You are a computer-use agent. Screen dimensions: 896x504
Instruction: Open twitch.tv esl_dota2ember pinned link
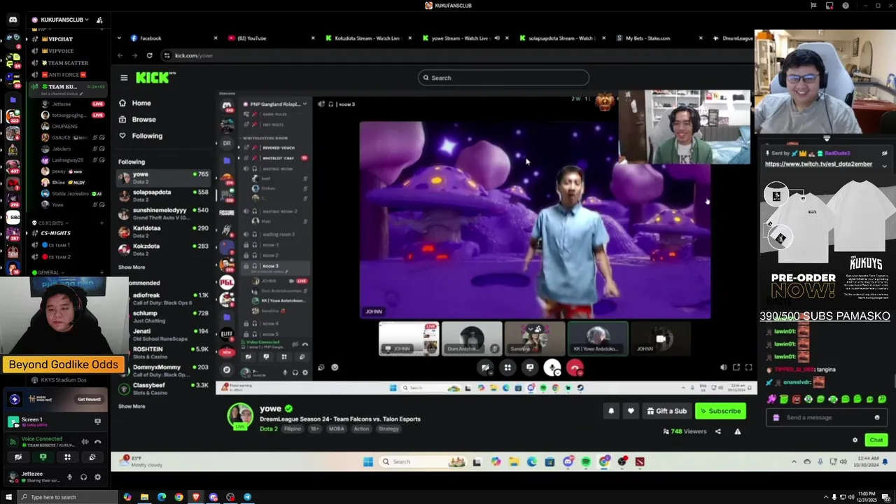click(818, 164)
